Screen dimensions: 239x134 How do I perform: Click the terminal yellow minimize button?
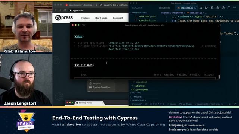[75, 25]
